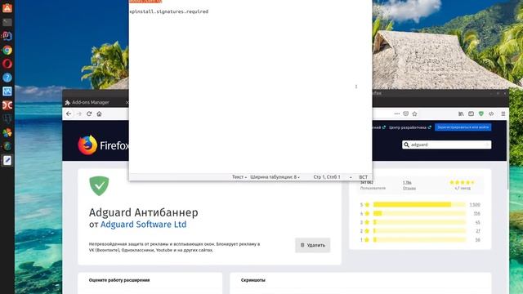This screenshot has height=294, width=523.
Task: Click the Adguard green shield logo
Action: click(99, 185)
